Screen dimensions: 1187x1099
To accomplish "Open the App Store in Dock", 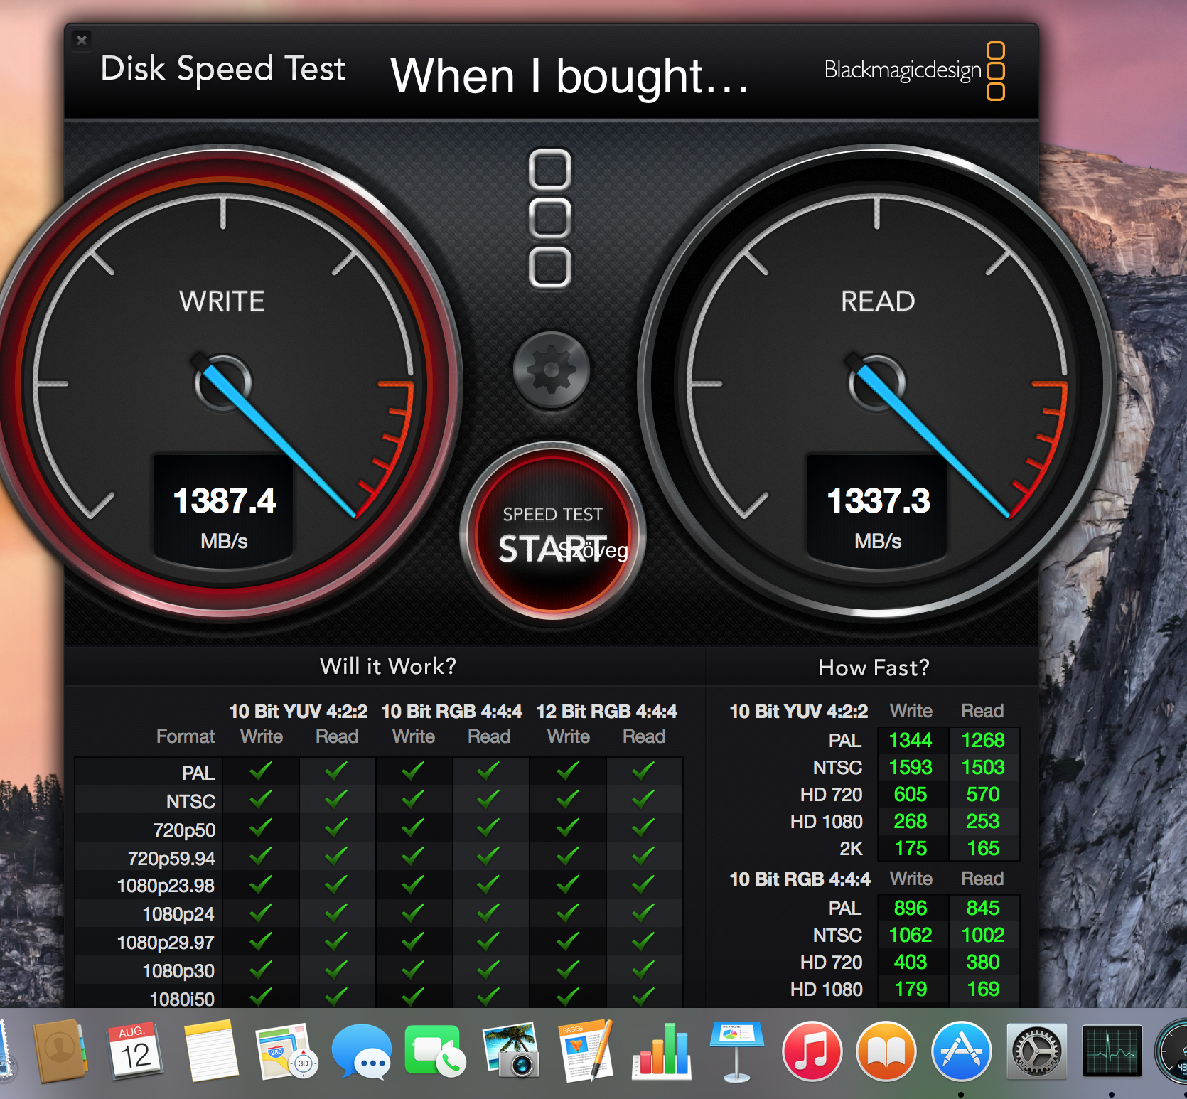I will [962, 1051].
